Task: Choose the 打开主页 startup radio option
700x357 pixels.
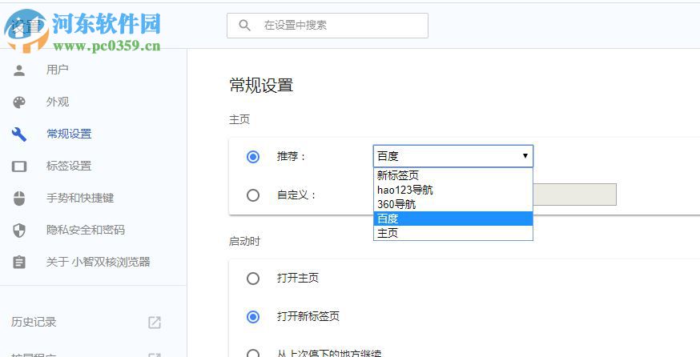Action: pos(253,279)
